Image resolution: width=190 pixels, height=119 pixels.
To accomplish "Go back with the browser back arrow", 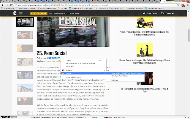I will pyautogui.click(x=3, y=5).
